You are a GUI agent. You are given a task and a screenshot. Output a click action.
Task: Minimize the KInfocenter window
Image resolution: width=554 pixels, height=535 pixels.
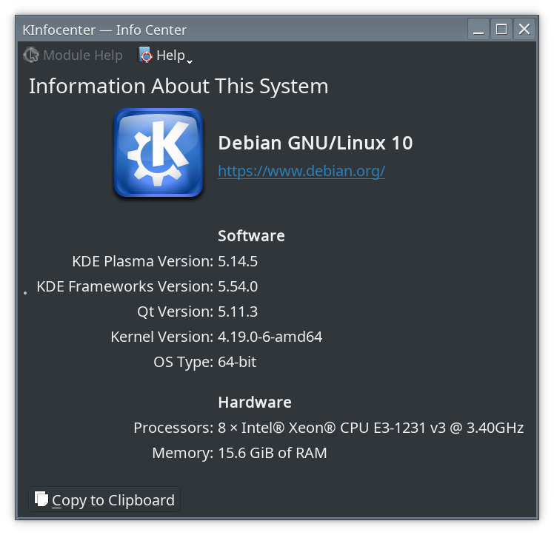point(478,30)
